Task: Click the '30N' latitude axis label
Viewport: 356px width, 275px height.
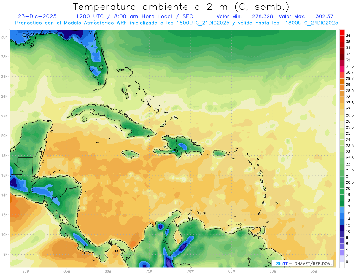Action: 5,37
